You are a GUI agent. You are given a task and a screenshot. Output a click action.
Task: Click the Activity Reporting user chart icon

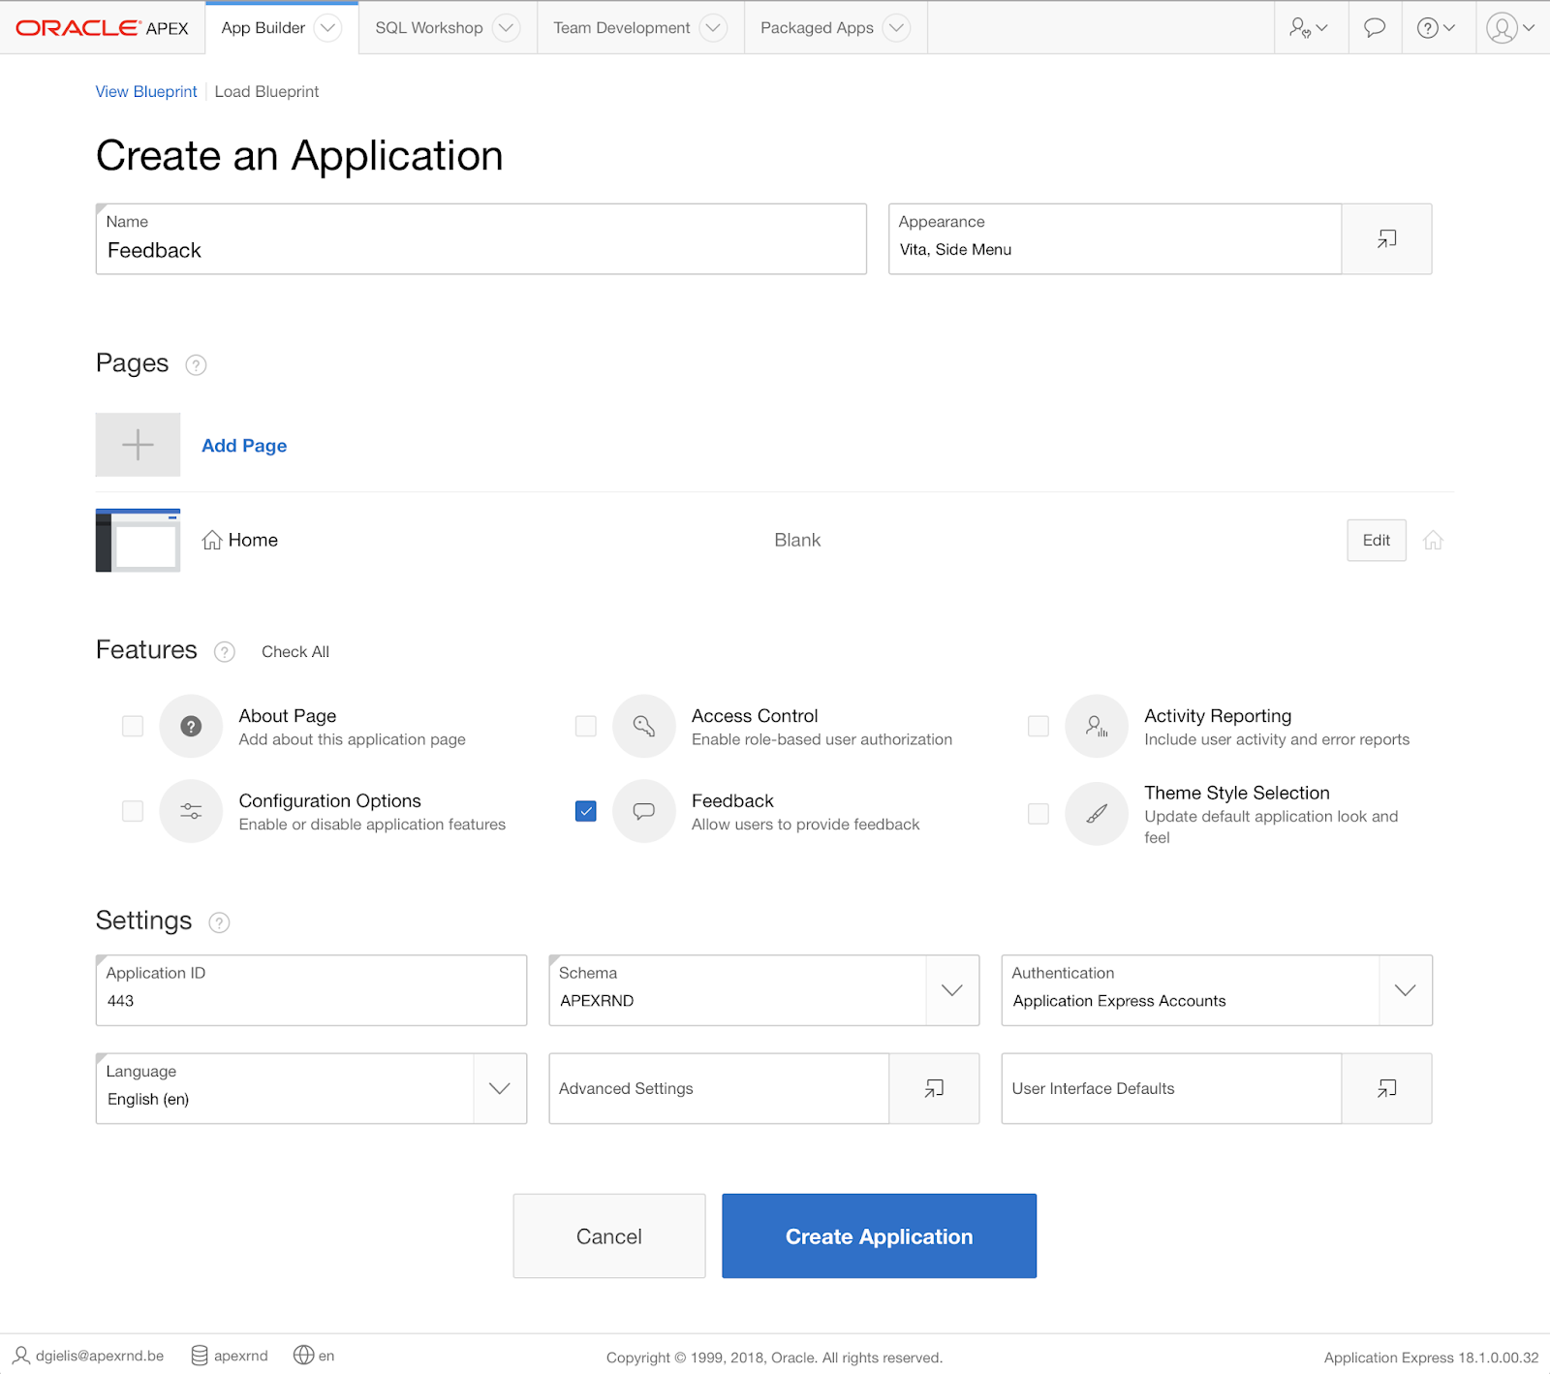[1097, 726]
